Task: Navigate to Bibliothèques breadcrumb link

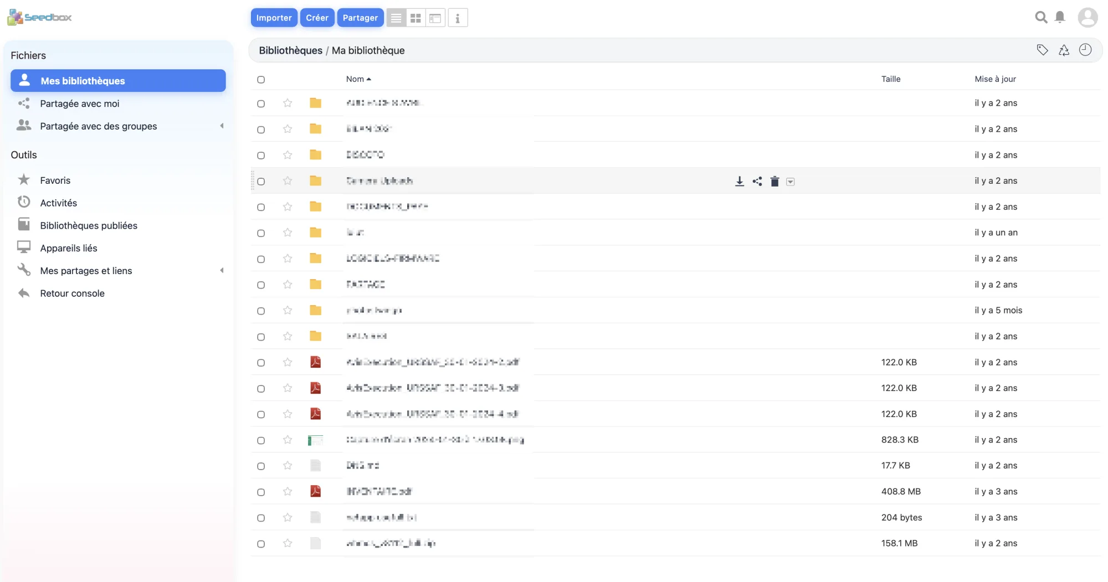Action: (x=290, y=50)
